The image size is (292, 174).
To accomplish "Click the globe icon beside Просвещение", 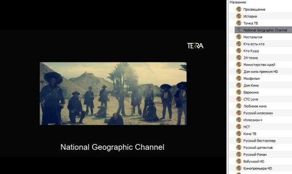I will click(239, 9).
